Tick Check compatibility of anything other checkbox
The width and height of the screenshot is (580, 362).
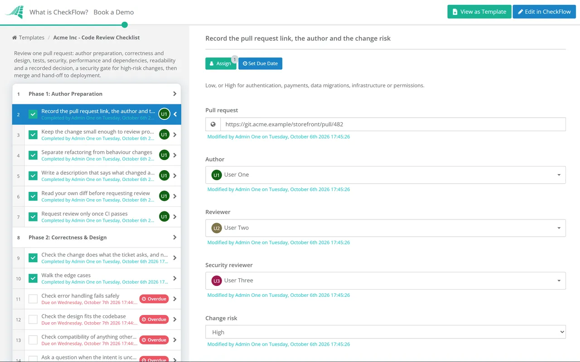33,340
